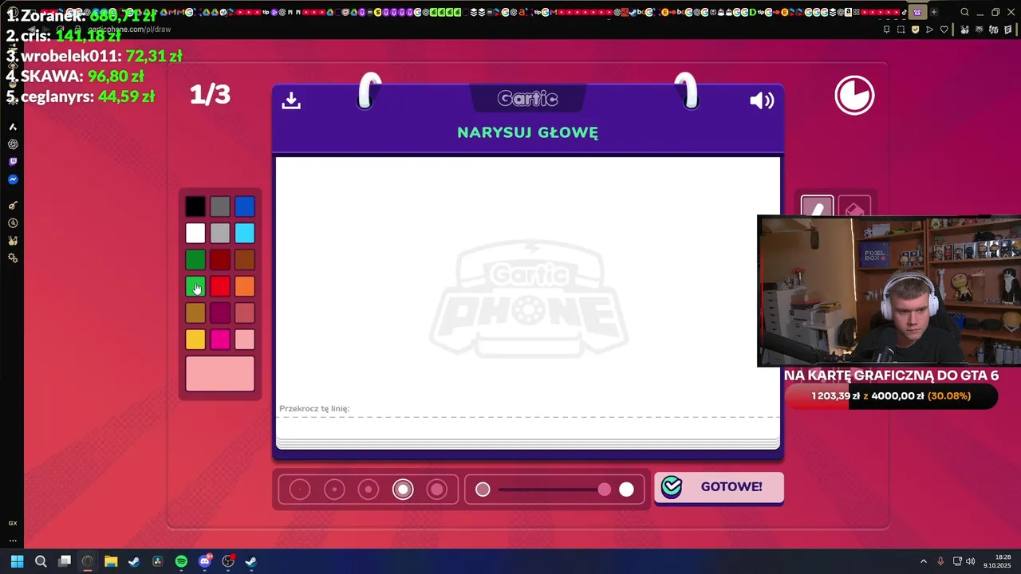This screenshot has height=574, width=1021.
Task: Pick the black color swatch
Action: (195, 206)
